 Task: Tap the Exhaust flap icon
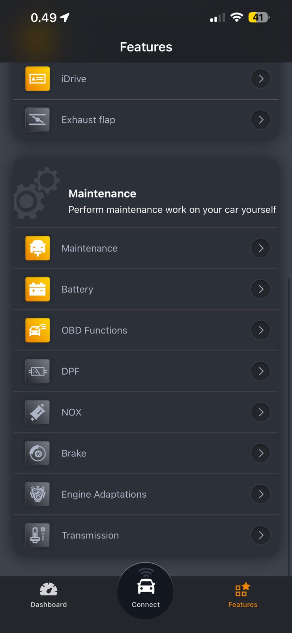tap(37, 119)
